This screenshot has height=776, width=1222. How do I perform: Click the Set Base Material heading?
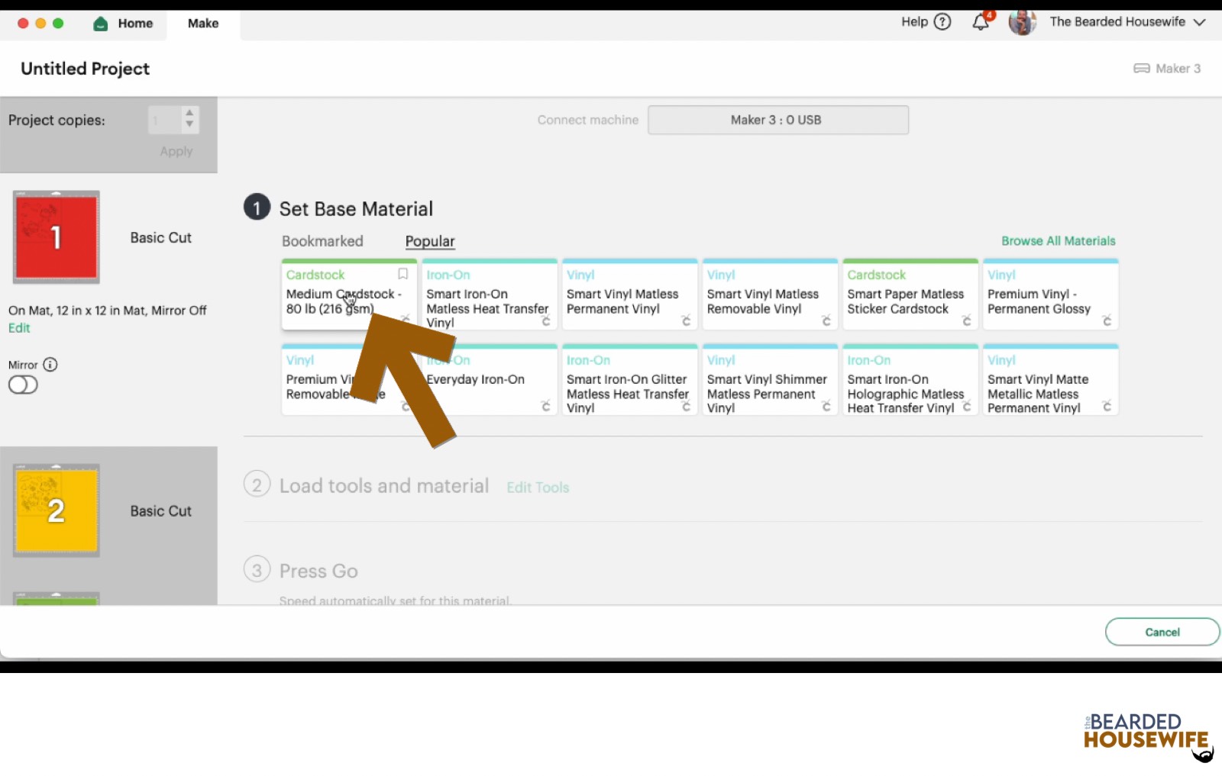coord(356,209)
